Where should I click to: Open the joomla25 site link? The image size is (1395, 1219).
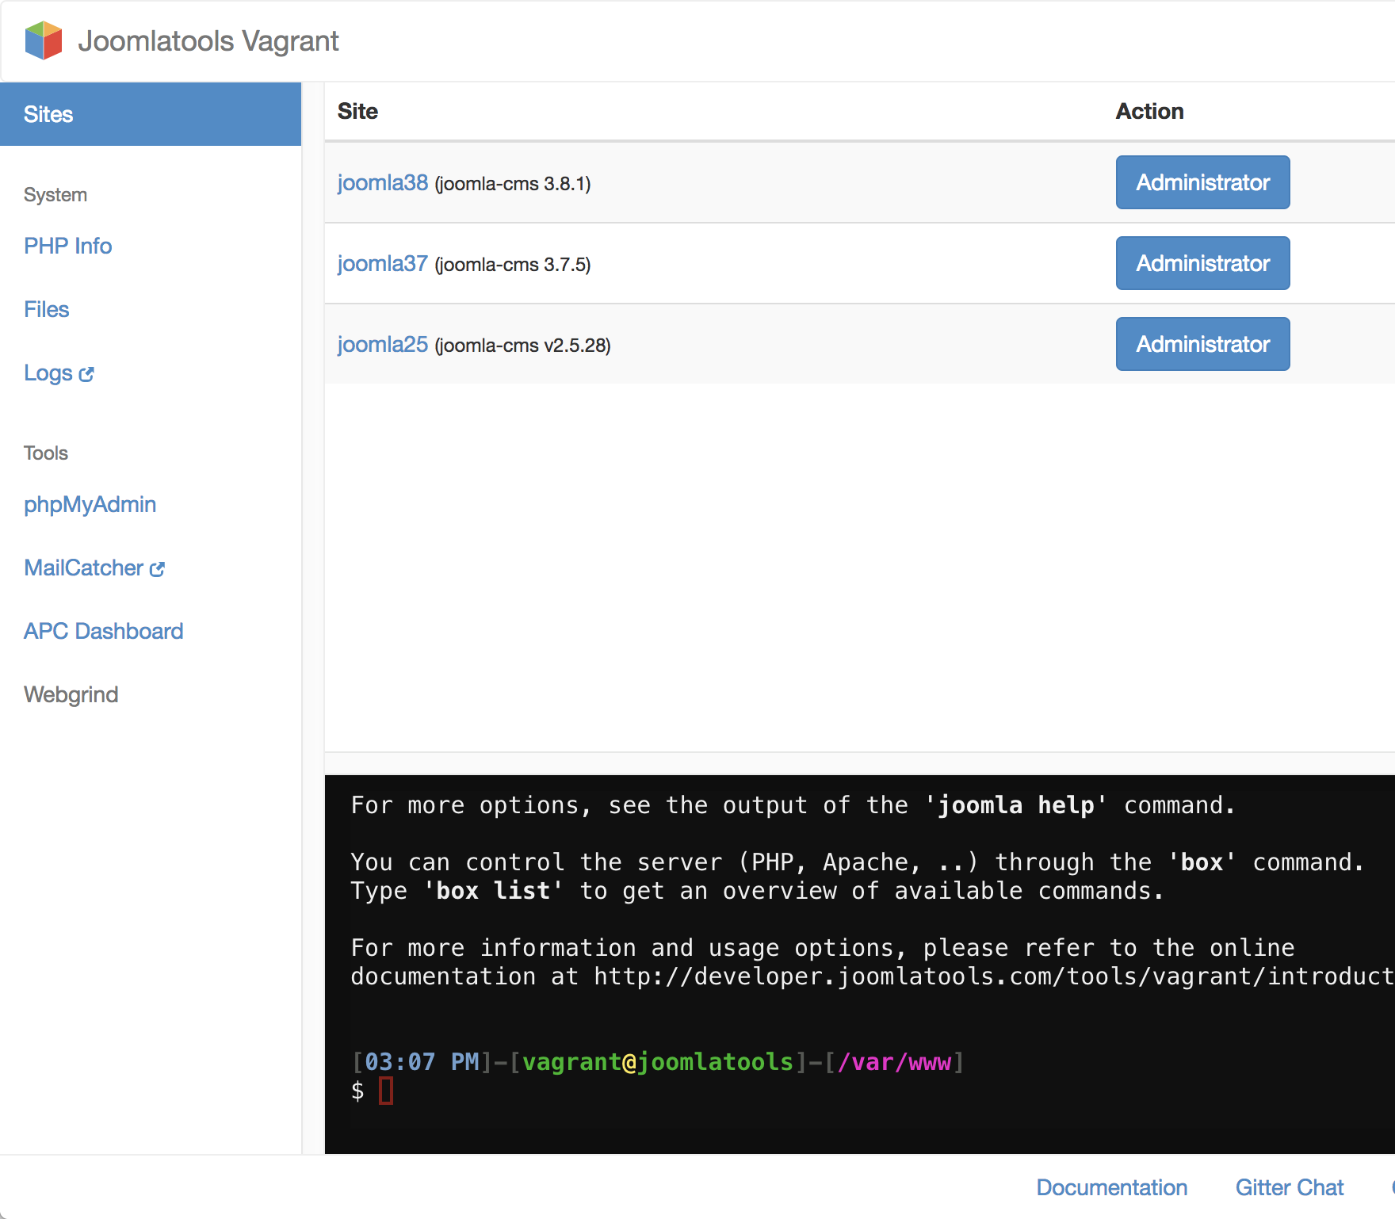pos(382,344)
